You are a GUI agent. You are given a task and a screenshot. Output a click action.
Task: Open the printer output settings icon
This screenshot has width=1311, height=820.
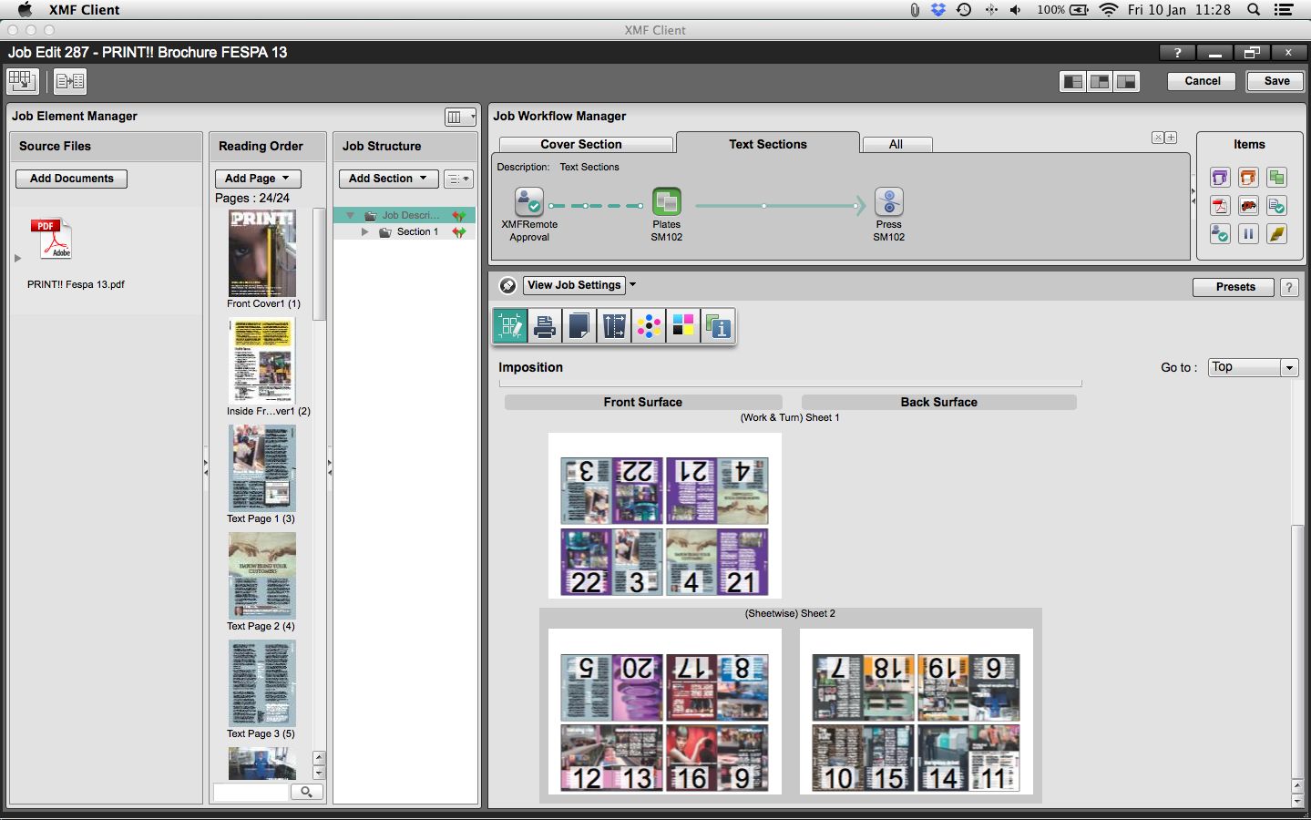[x=545, y=325]
